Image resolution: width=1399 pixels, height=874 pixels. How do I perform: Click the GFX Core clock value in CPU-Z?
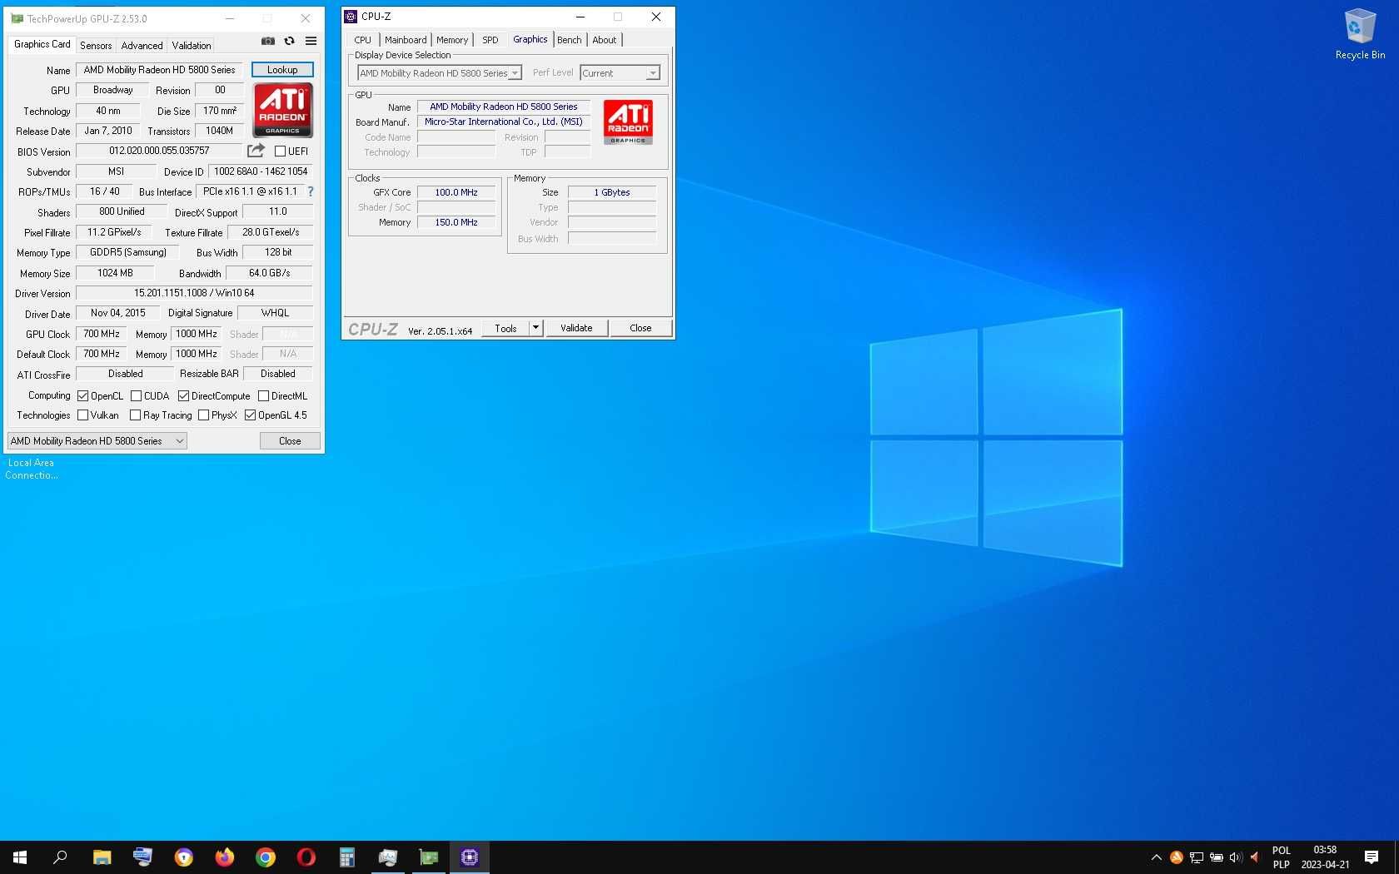(x=456, y=192)
